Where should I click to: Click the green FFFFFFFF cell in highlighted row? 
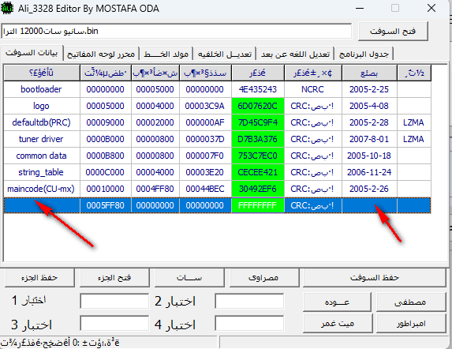[258, 205]
